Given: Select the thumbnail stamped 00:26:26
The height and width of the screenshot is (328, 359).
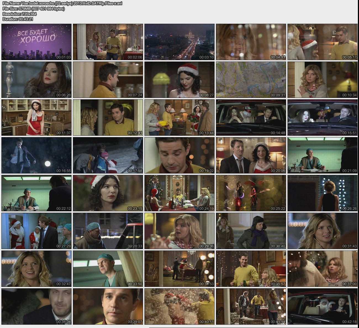Looking at the screenshot, I should [322, 193].
